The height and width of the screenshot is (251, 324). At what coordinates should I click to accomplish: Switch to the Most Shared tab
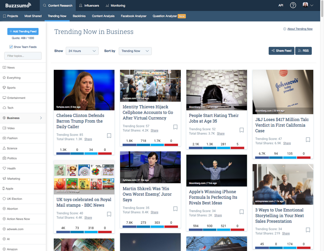tap(33, 16)
